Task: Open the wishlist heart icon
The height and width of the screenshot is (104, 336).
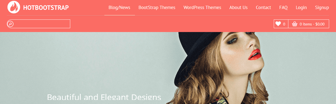Action: 278,24
